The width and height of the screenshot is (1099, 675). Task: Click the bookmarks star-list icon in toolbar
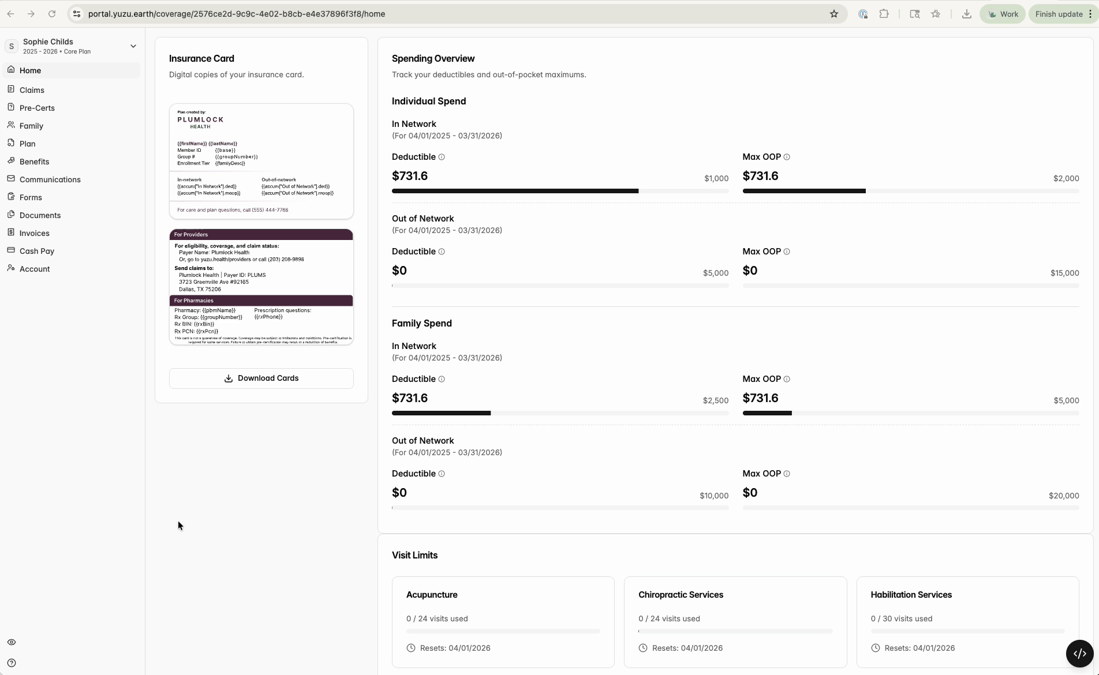pos(936,14)
